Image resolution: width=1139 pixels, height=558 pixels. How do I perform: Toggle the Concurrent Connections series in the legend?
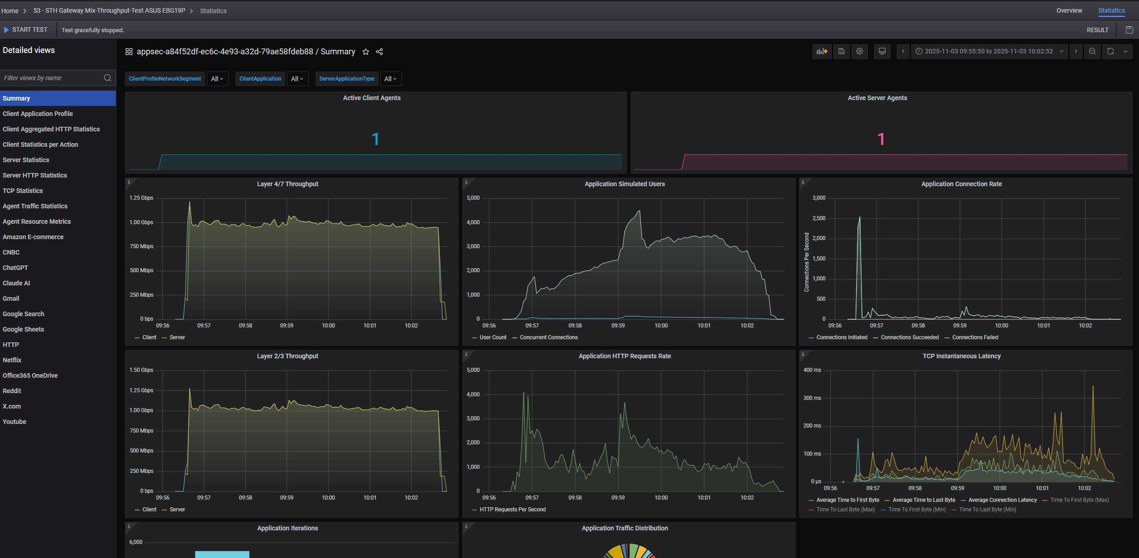548,337
